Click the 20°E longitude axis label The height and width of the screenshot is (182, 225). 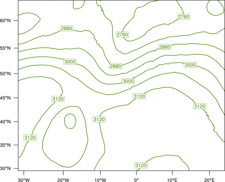pyautogui.click(x=209, y=180)
